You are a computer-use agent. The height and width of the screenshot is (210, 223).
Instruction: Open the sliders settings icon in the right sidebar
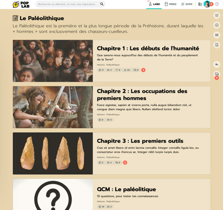coord(217,15)
